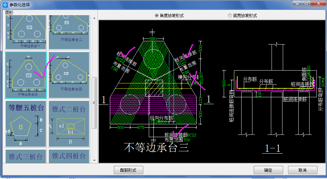Edit the 横向分布筋 C12@200 value
Viewport: 327px width, 179px height.
pos(195,83)
